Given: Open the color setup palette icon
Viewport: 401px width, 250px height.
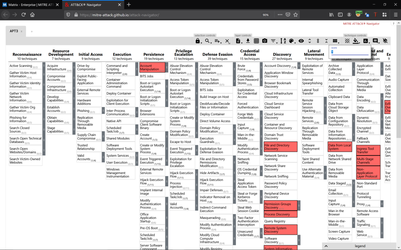Looking at the screenshot, I should (x=292, y=41).
